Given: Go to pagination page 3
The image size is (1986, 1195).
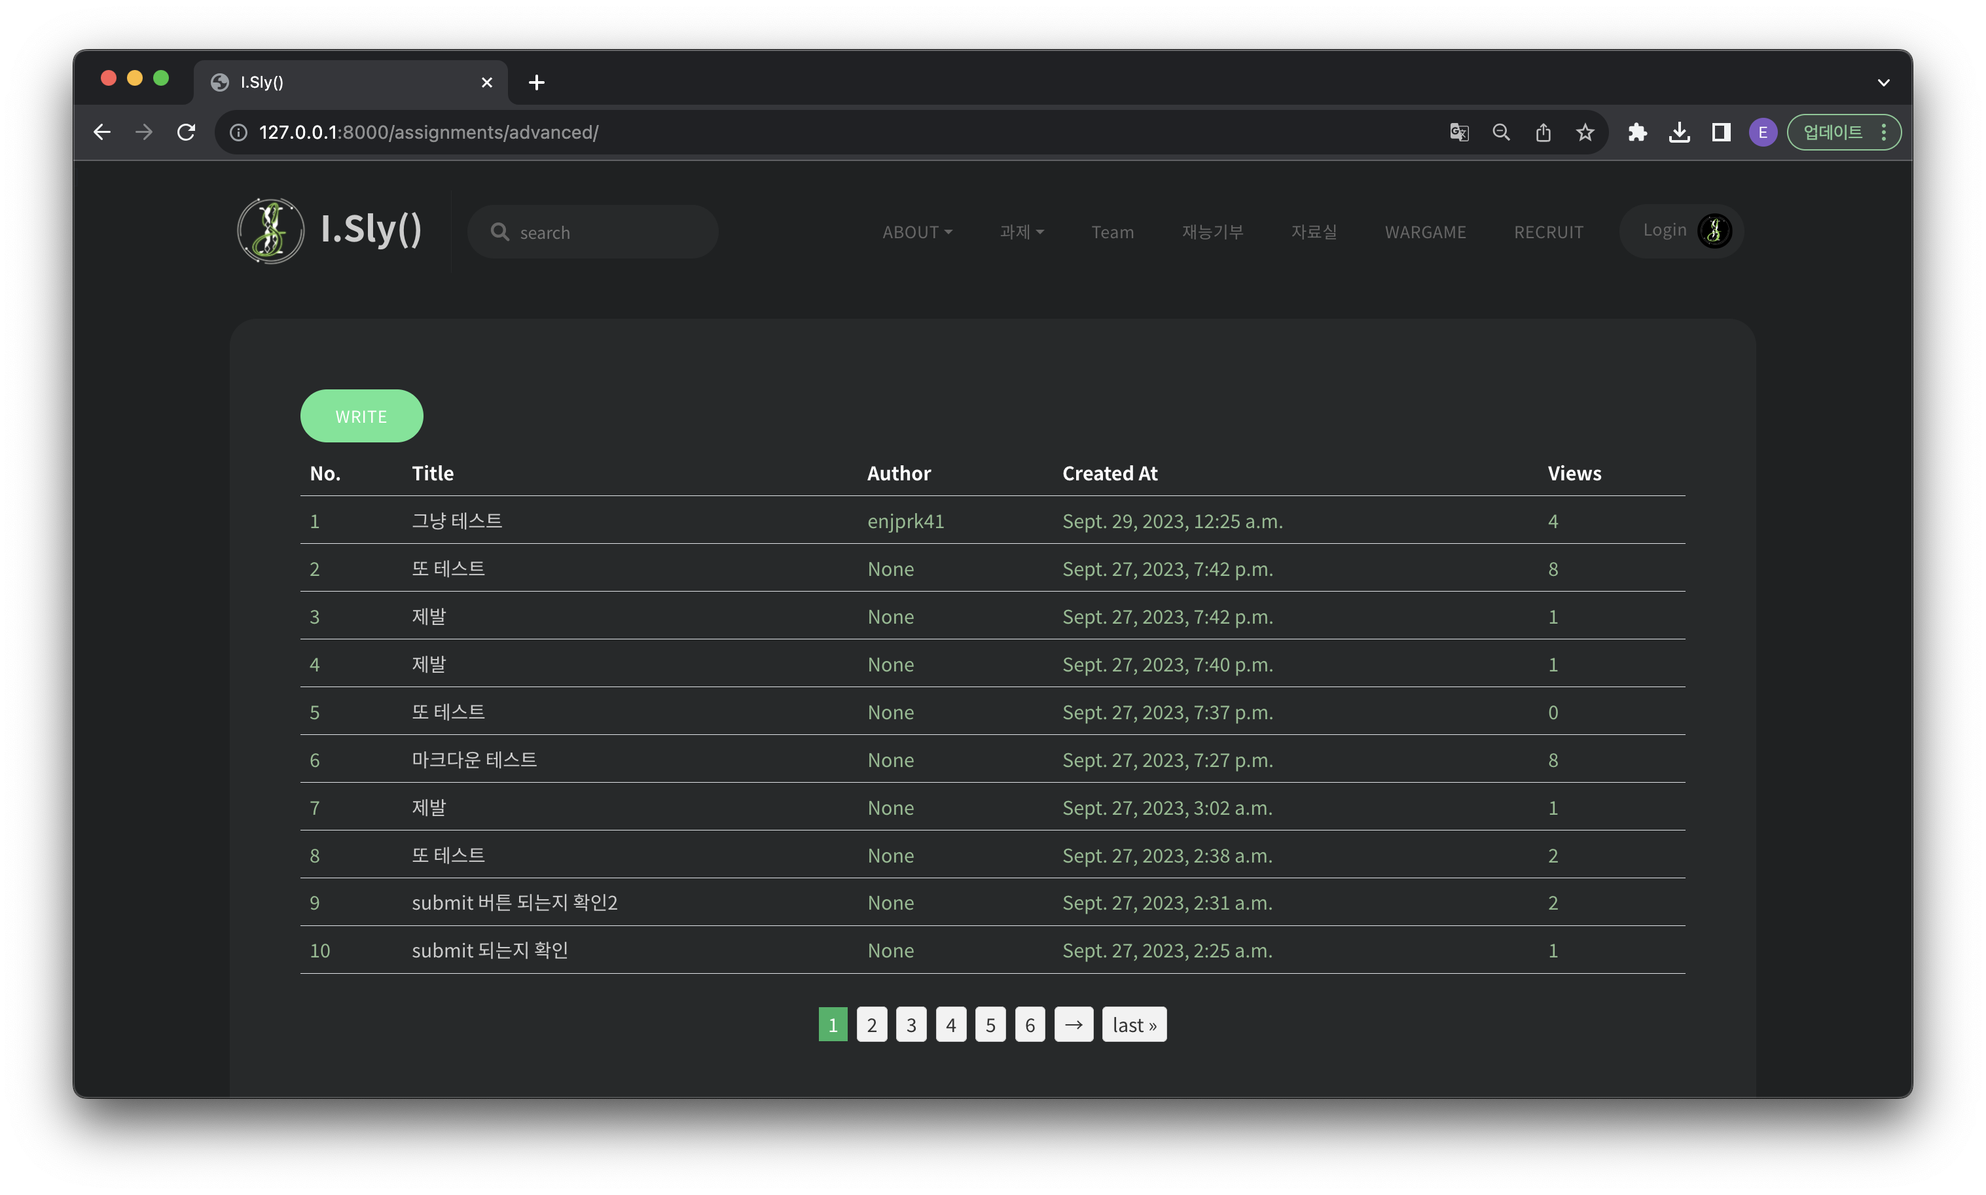Looking at the screenshot, I should [911, 1024].
